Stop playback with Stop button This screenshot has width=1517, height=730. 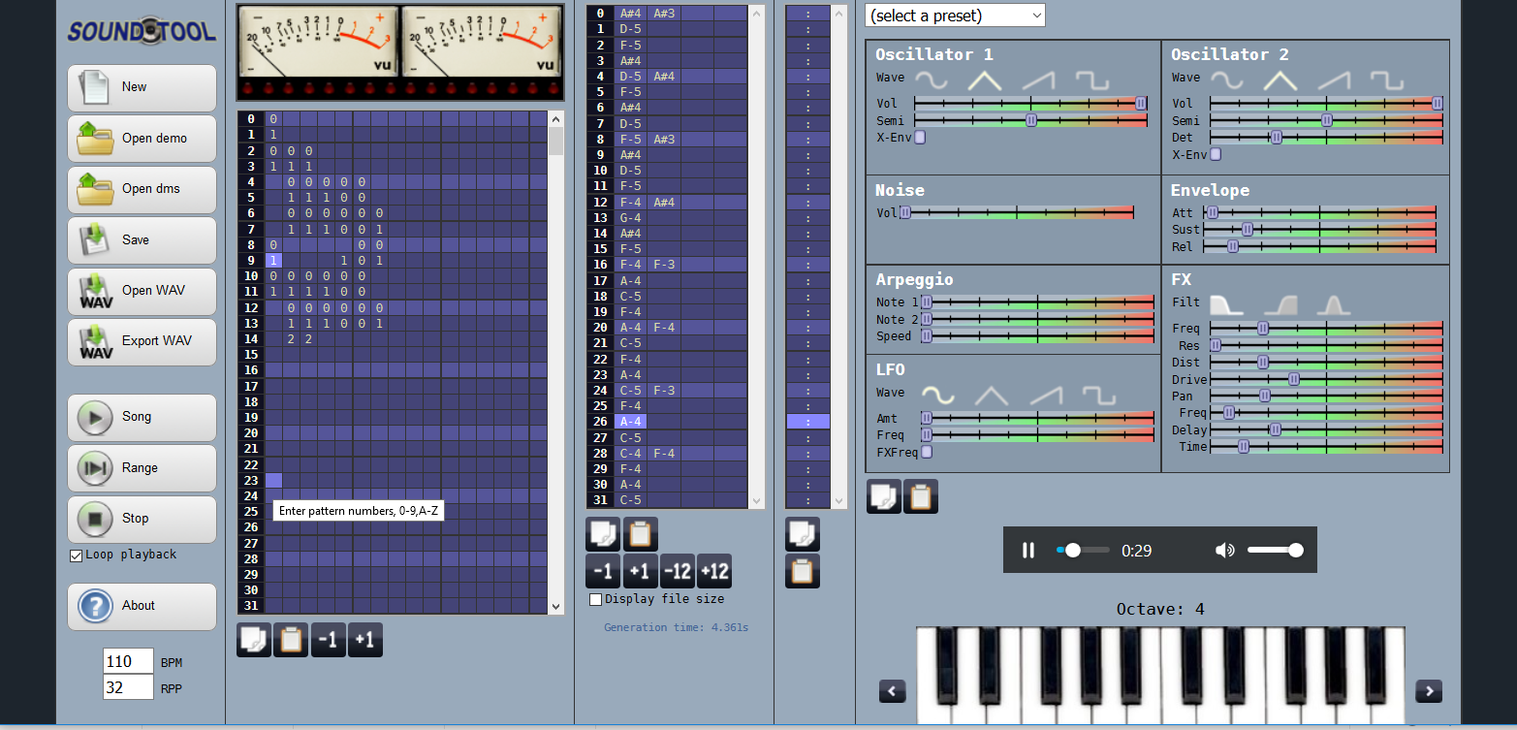[142, 519]
